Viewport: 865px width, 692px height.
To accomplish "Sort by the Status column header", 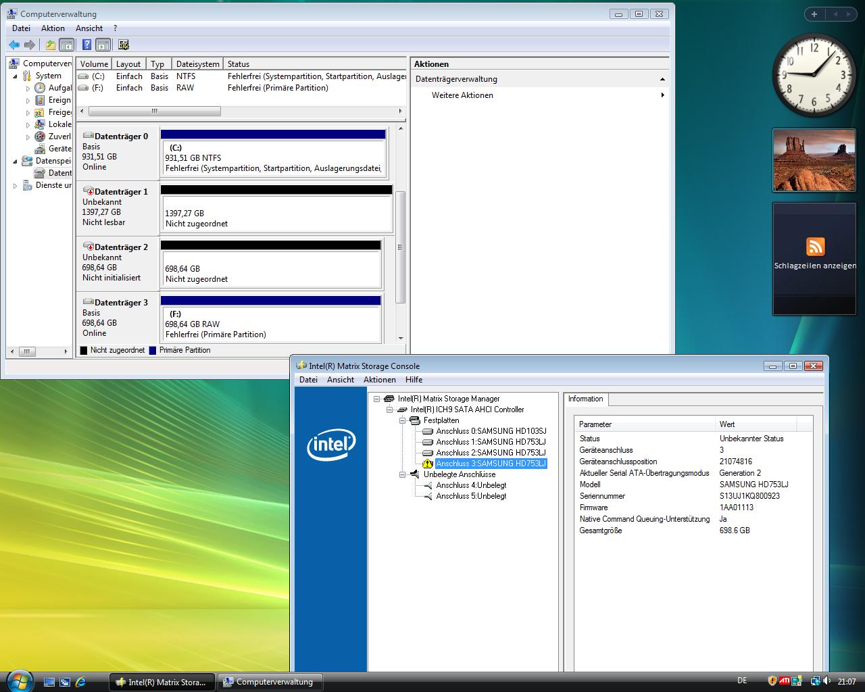I will pos(314,64).
